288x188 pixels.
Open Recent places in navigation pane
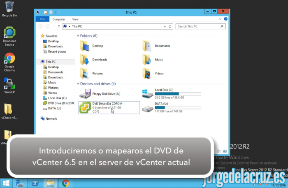click(57, 51)
